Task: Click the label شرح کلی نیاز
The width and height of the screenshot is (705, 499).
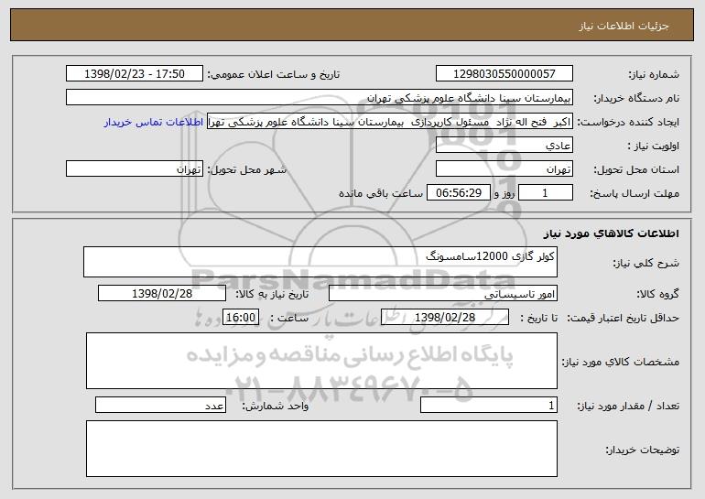Action: pyautogui.click(x=646, y=264)
